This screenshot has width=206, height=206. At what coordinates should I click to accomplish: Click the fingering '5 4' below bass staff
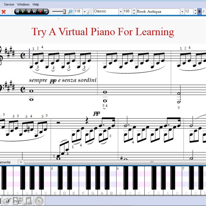pyautogui.click(x=105, y=106)
